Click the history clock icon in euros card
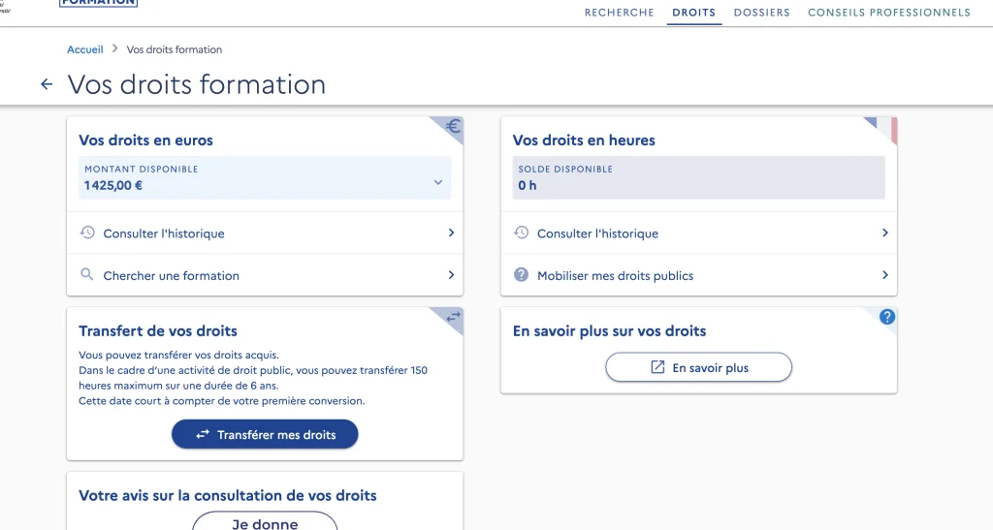Image resolution: width=993 pixels, height=530 pixels. coord(87,234)
